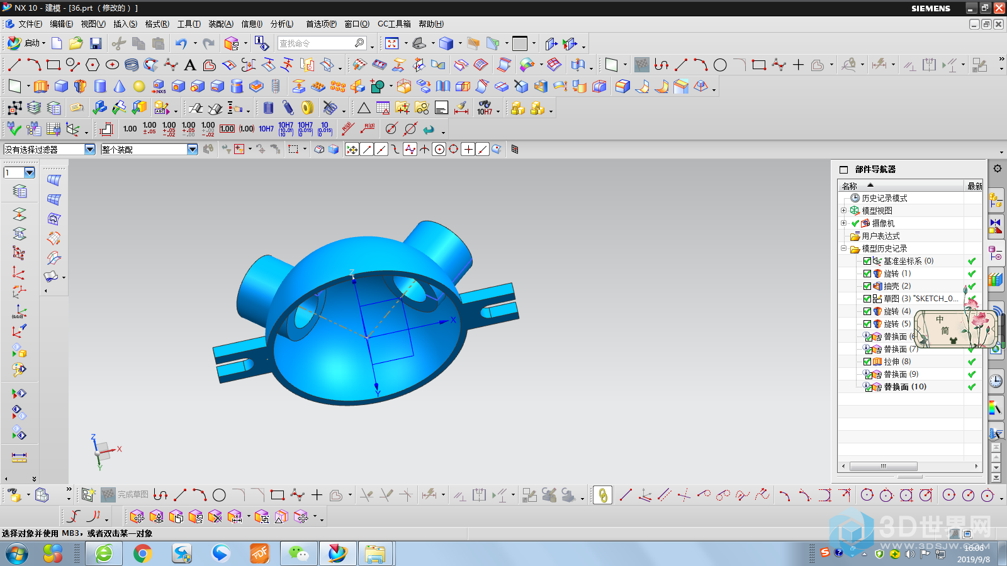Open the 启动 start dropdown arrow
This screenshot has width=1007, height=566.
44,43
